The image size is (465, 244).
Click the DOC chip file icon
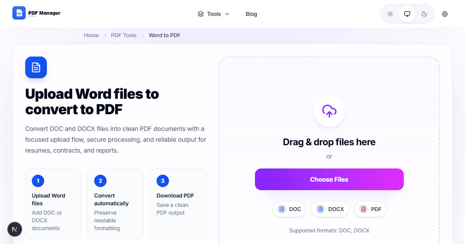click(282, 209)
